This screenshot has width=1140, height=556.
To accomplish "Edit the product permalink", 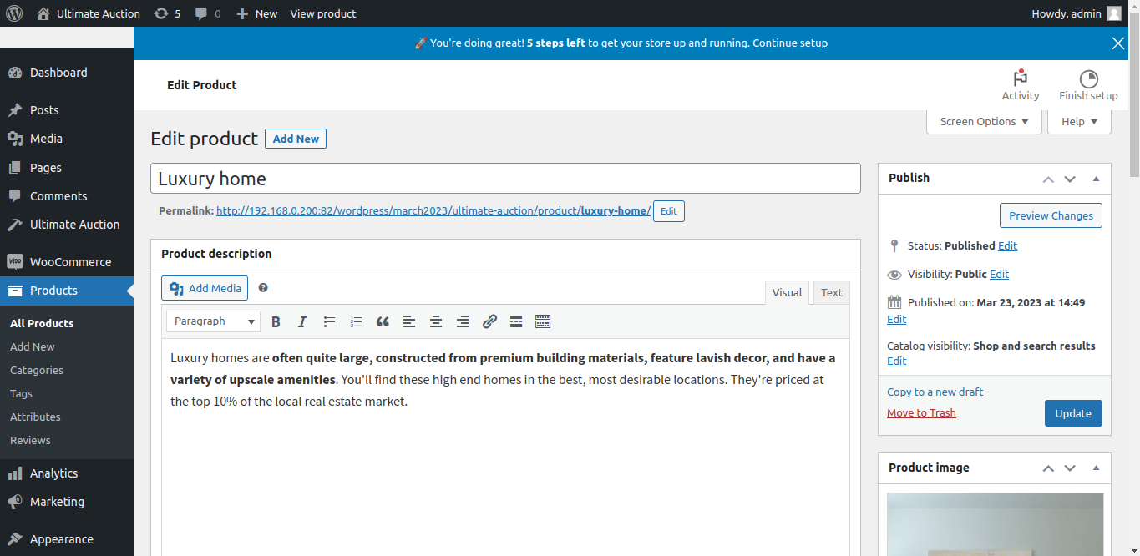I will coord(668,211).
